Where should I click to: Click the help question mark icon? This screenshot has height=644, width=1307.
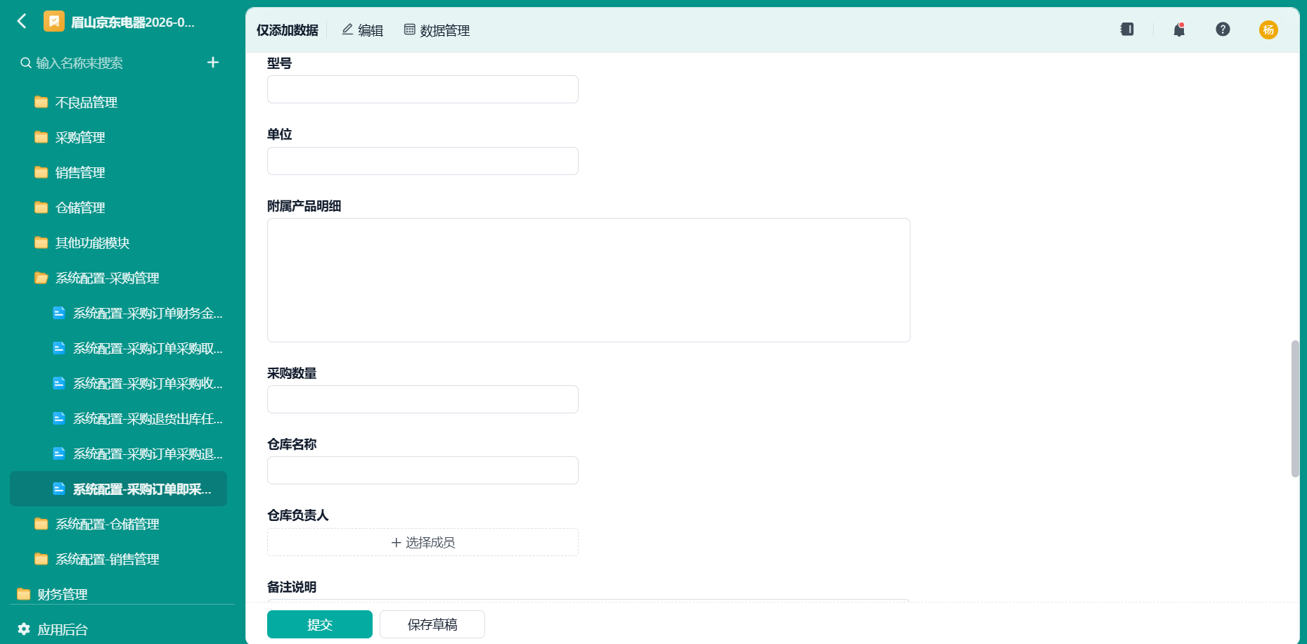(x=1223, y=30)
